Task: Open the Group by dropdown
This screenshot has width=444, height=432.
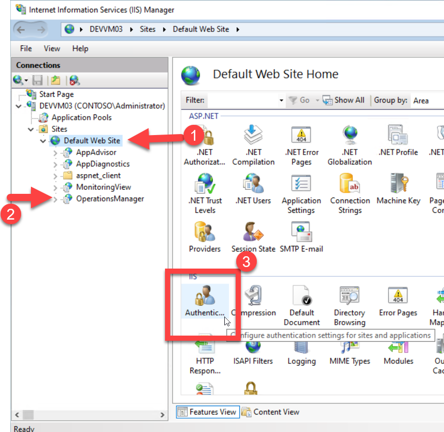Action: pos(427,101)
